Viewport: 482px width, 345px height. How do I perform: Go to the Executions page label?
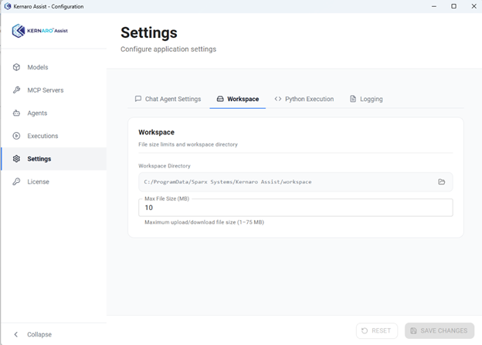[x=42, y=136]
